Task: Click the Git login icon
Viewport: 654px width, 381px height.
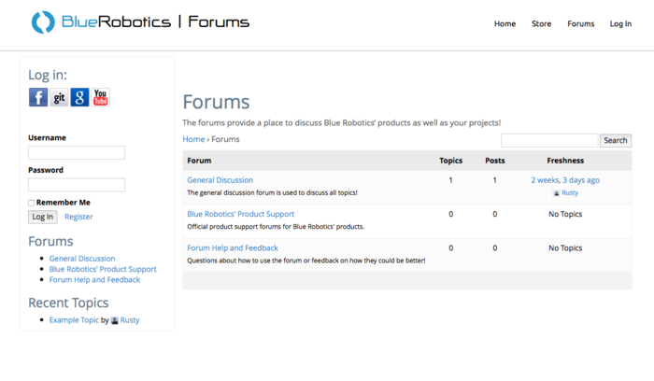Action: pos(59,97)
